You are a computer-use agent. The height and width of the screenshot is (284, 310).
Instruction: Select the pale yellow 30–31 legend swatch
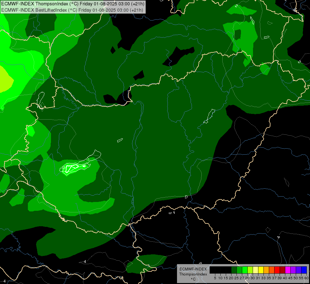256,270
